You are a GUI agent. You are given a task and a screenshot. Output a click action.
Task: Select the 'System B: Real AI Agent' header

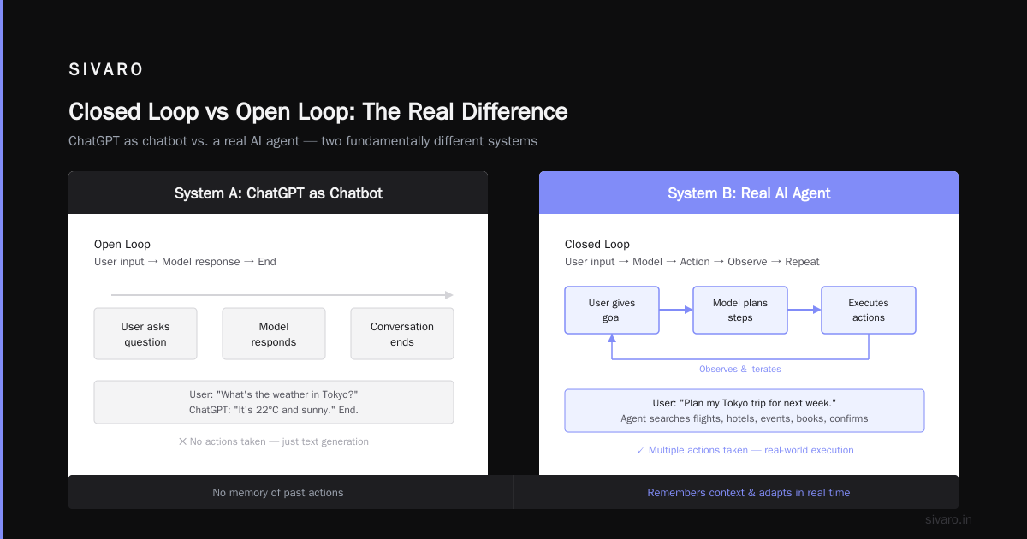749,192
